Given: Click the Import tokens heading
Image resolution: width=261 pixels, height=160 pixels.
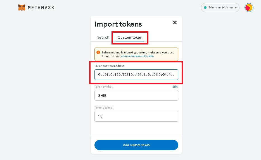Looking at the screenshot, I should pos(118,24).
